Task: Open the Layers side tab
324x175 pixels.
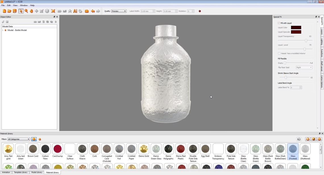Action: pos(322,31)
